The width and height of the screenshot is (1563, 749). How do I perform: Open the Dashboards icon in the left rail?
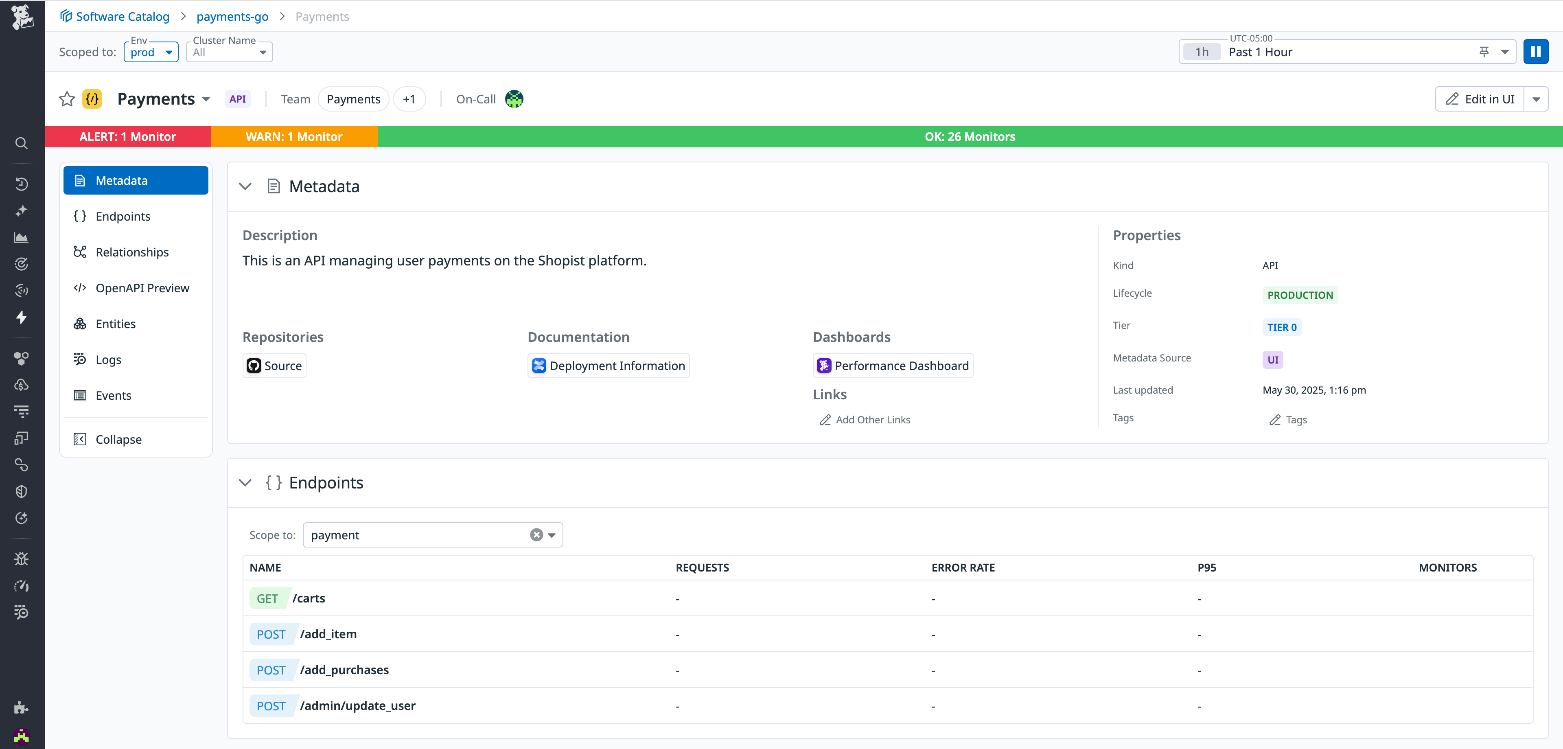[x=21, y=237]
